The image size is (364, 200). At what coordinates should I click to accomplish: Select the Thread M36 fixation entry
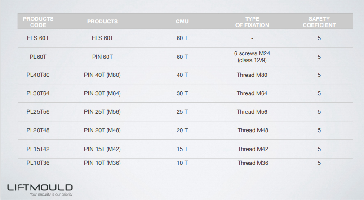tap(253, 163)
